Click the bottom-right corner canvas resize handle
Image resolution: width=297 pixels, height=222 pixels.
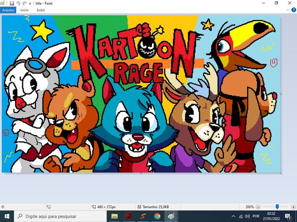[x=281, y=173]
